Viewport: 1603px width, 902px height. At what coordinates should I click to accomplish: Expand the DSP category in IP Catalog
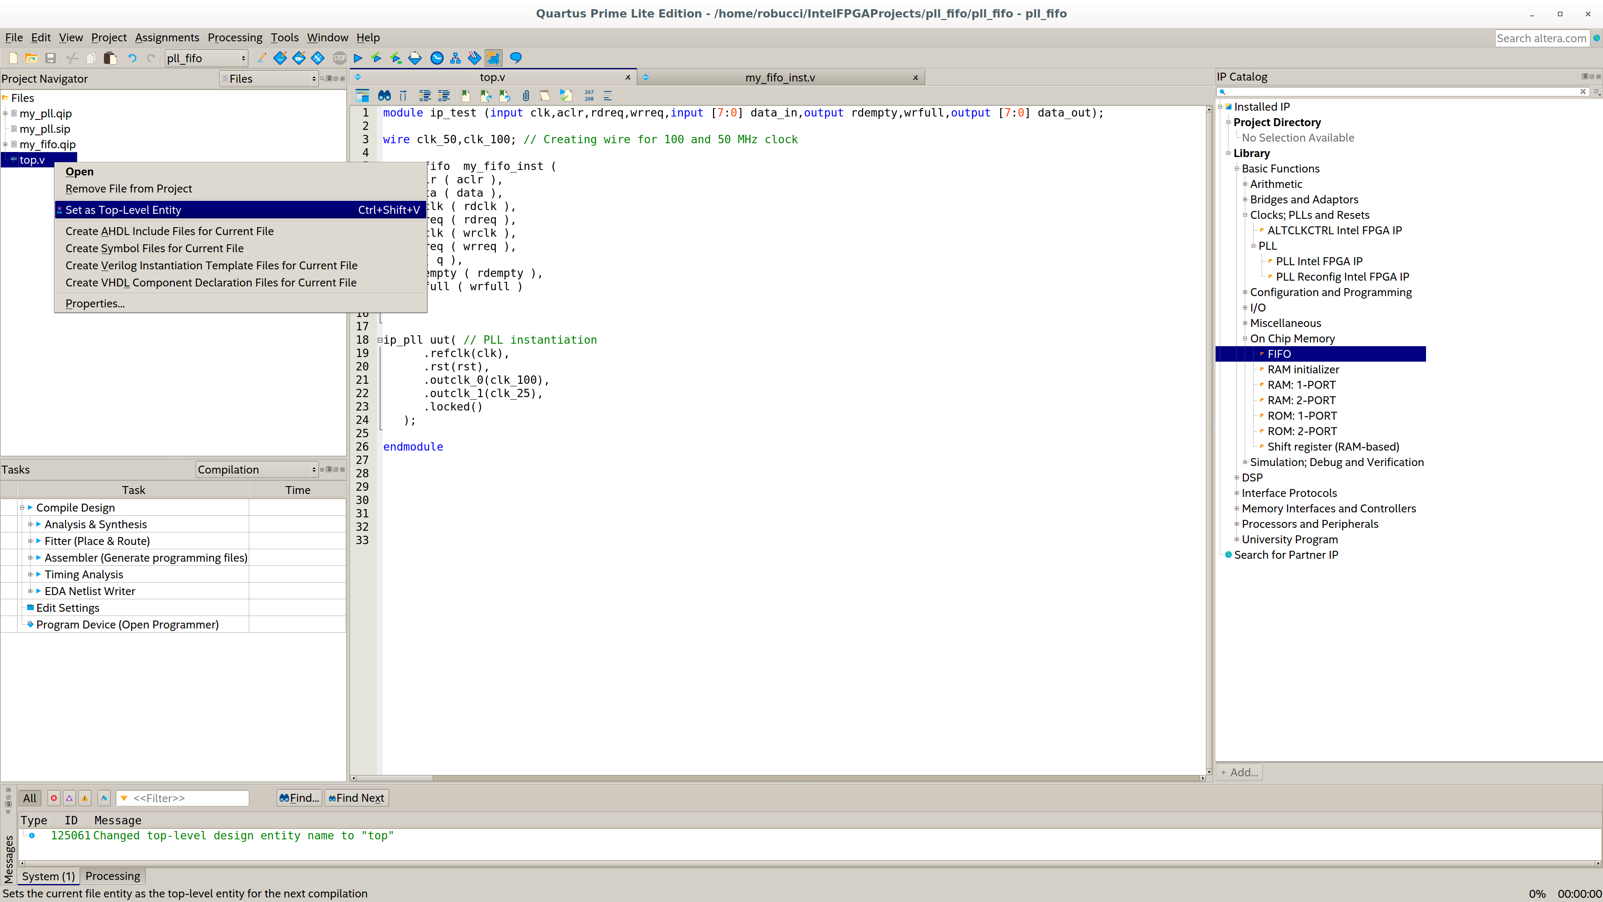click(1236, 477)
